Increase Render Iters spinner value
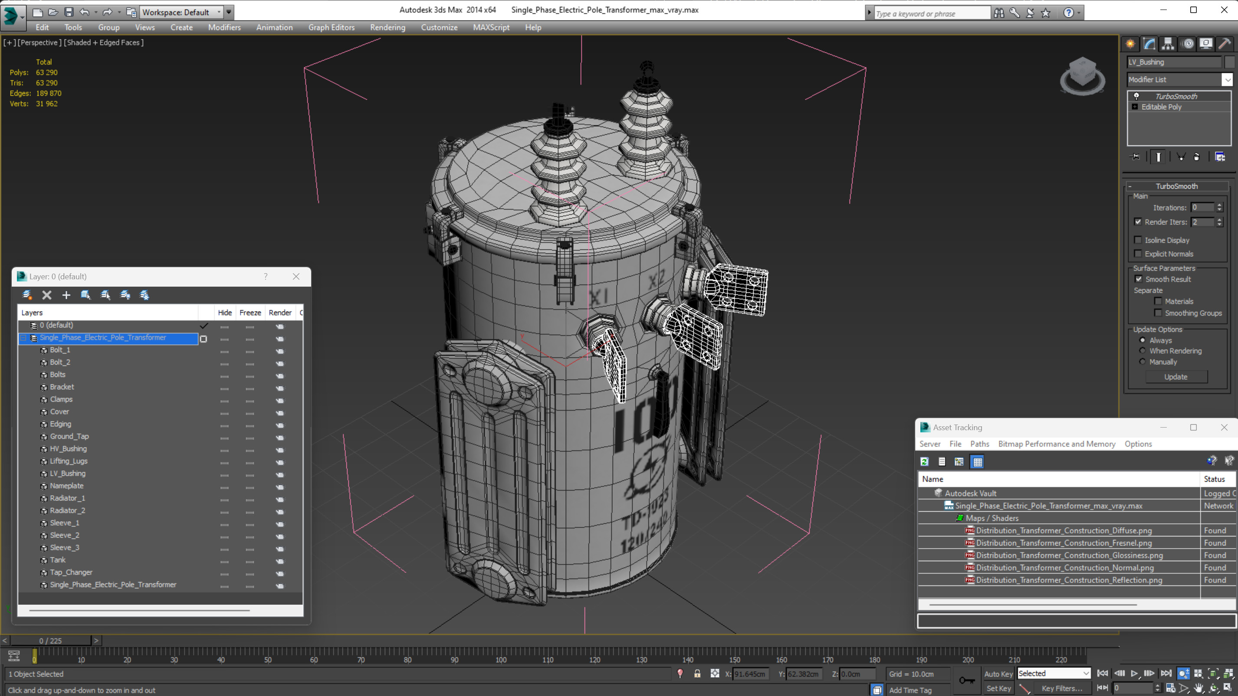Image resolution: width=1238 pixels, height=696 pixels. pos(1219,219)
